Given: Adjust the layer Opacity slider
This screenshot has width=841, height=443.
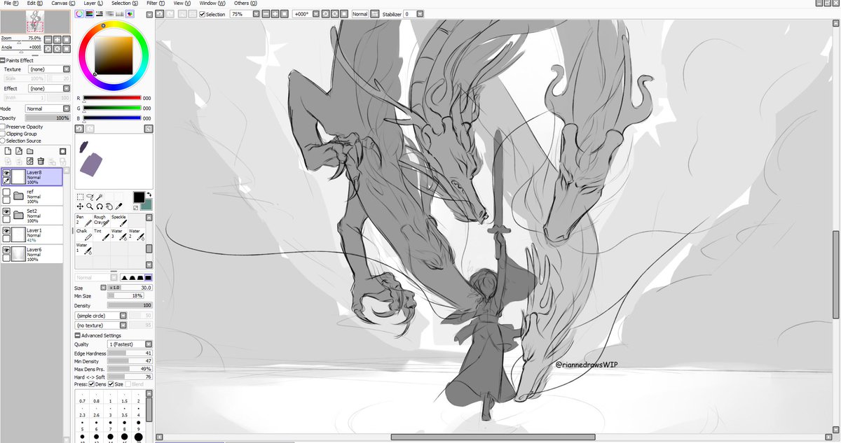Looking at the screenshot, I should click(48, 118).
